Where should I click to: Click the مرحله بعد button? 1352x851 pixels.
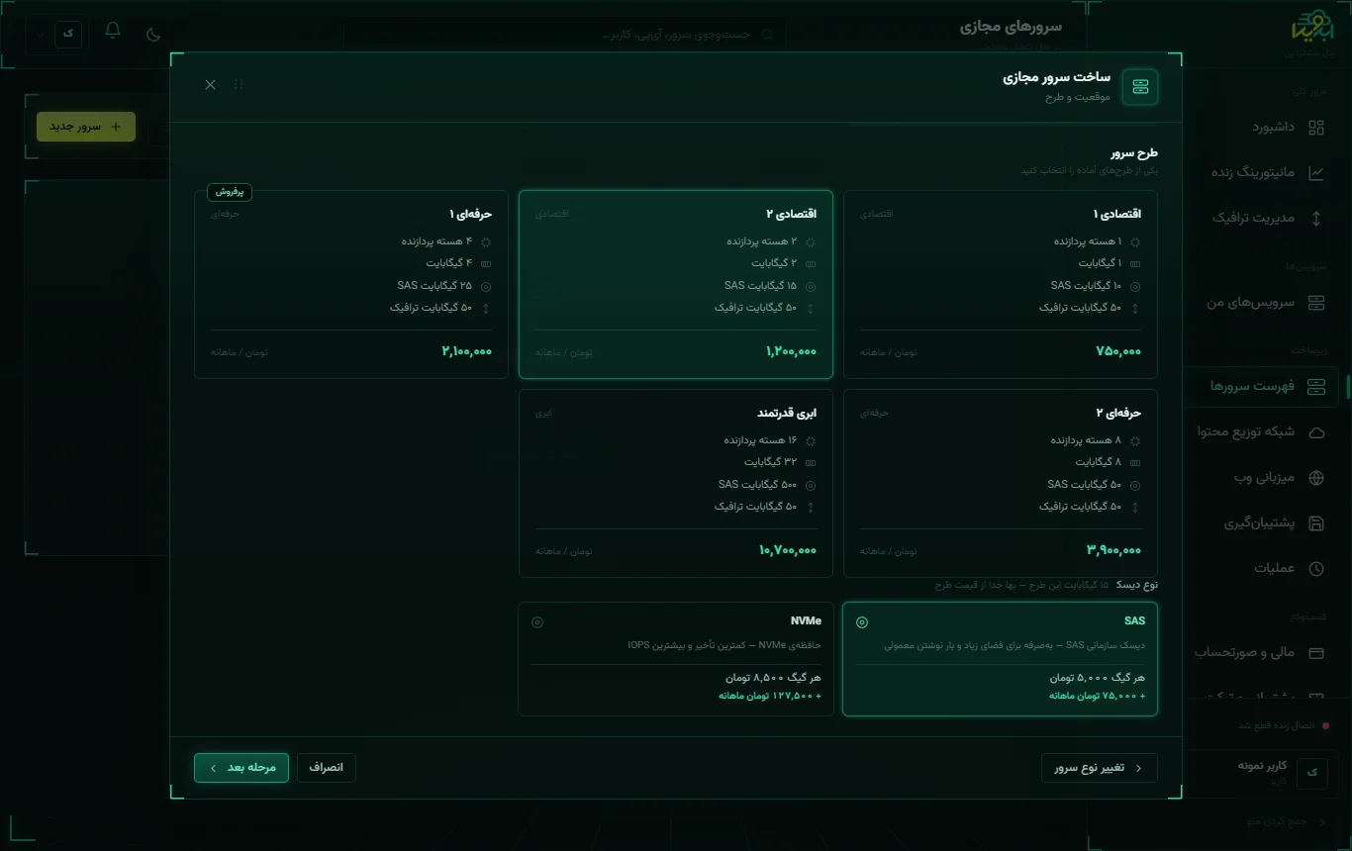tap(241, 768)
